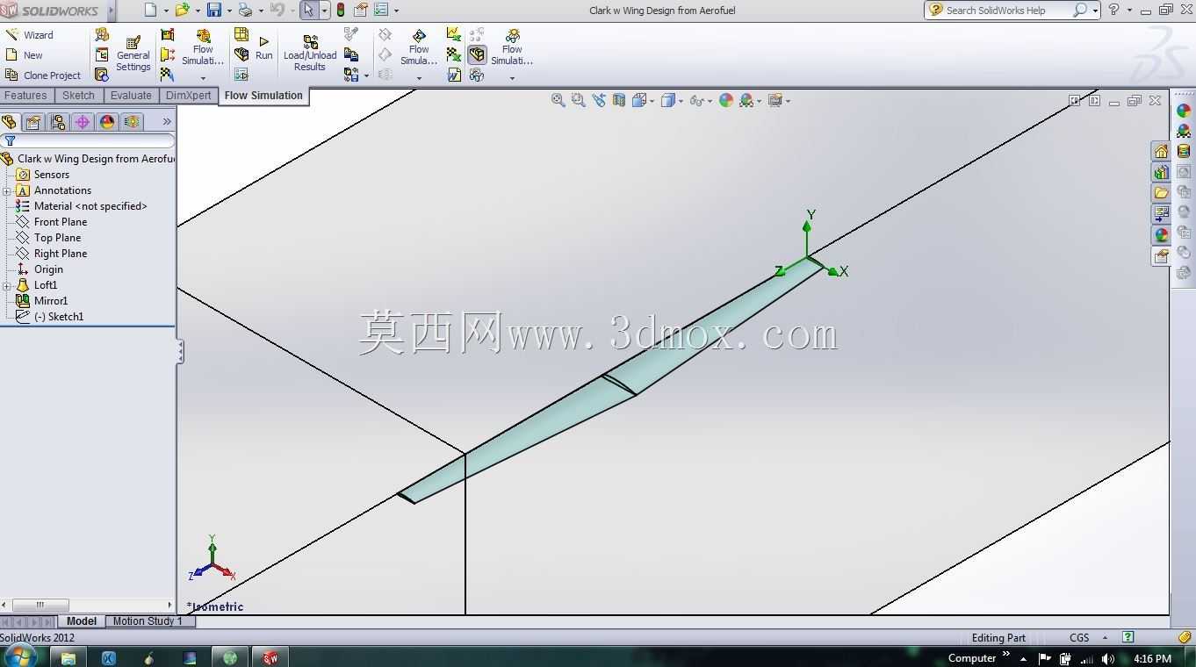1196x667 pixels.
Task: Click the Edit Appearance color ball icon
Action: click(x=726, y=101)
